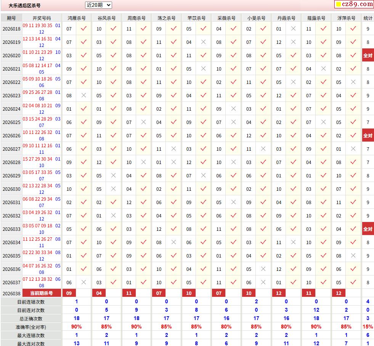Click the 浮萍杀号 column header
This screenshot has width=374, height=346.
pyautogui.click(x=346, y=18)
